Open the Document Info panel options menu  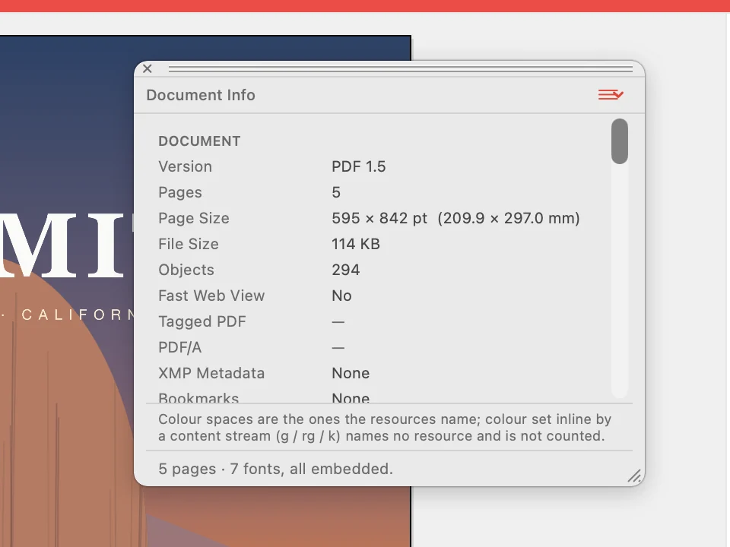611,95
